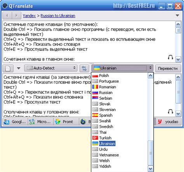The width and height of the screenshot is (184, 172).
Task: Choose Vietnamese from the list
Action: point(120,155)
